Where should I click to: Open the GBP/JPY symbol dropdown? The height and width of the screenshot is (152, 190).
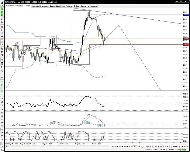[x=115, y=147]
